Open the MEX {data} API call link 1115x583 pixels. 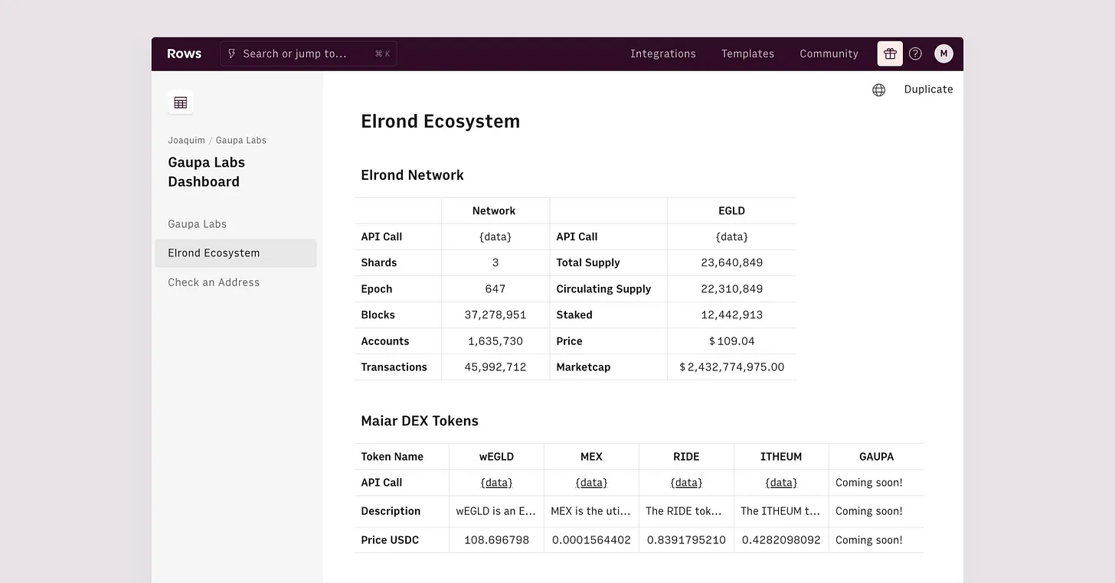pos(591,483)
